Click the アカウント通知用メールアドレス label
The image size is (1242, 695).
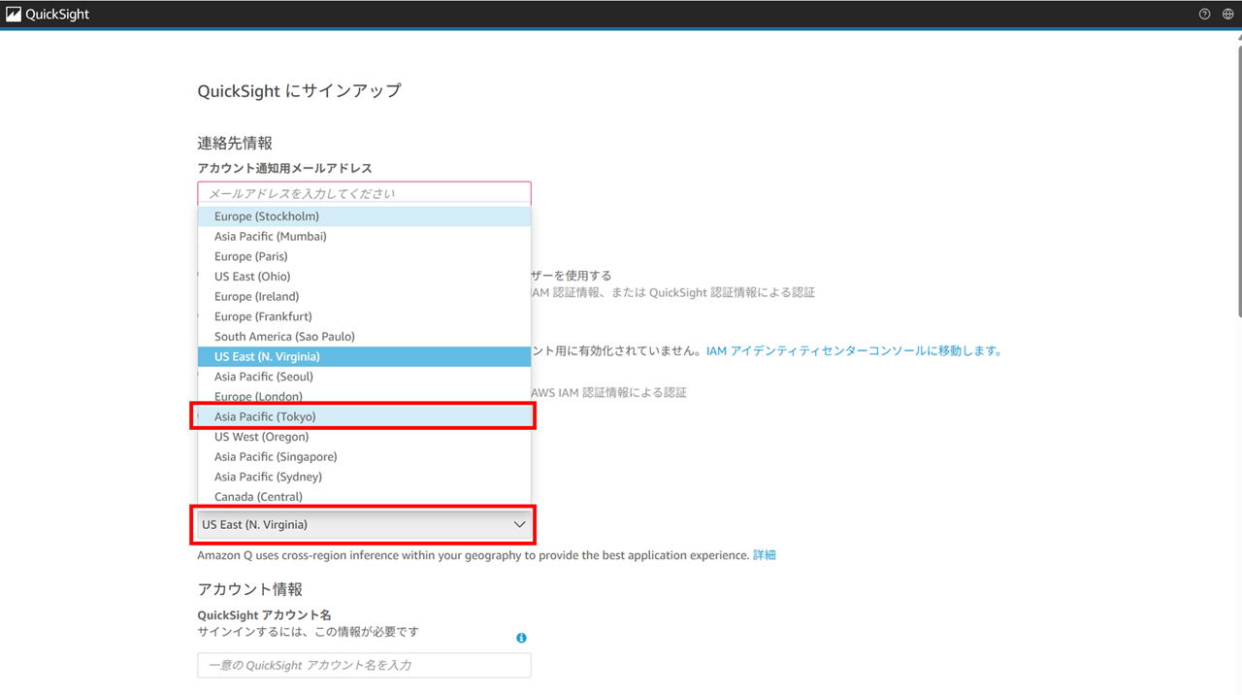(285, 169)
